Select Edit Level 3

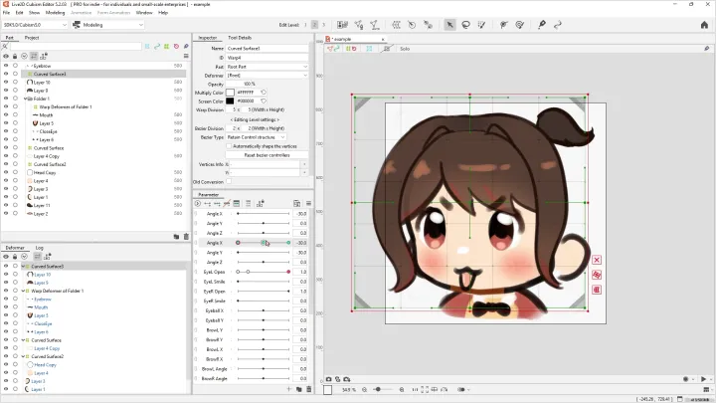coord(324,25)
